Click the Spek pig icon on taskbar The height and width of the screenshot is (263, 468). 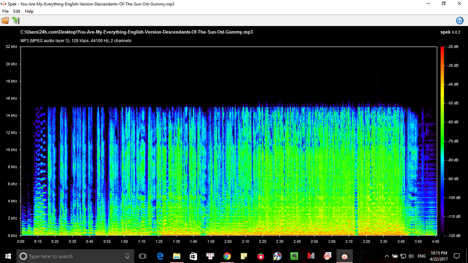coord(345,256)
